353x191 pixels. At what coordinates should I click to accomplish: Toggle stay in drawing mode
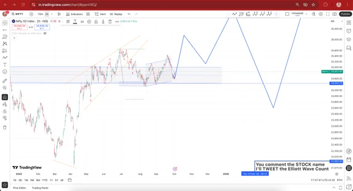(x=5, y=104)
